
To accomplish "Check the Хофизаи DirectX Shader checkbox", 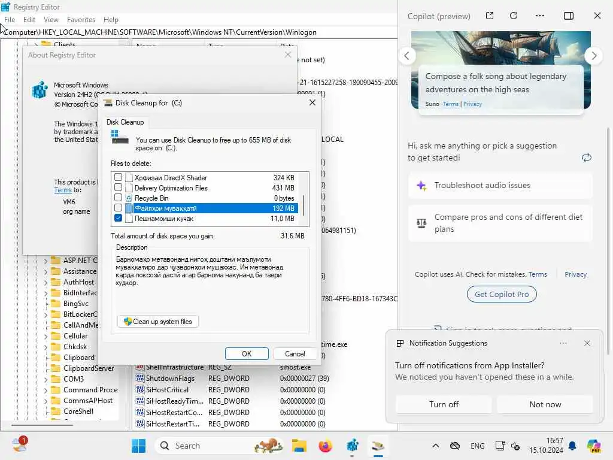I will pyautogui.click(x=118, y=177).
